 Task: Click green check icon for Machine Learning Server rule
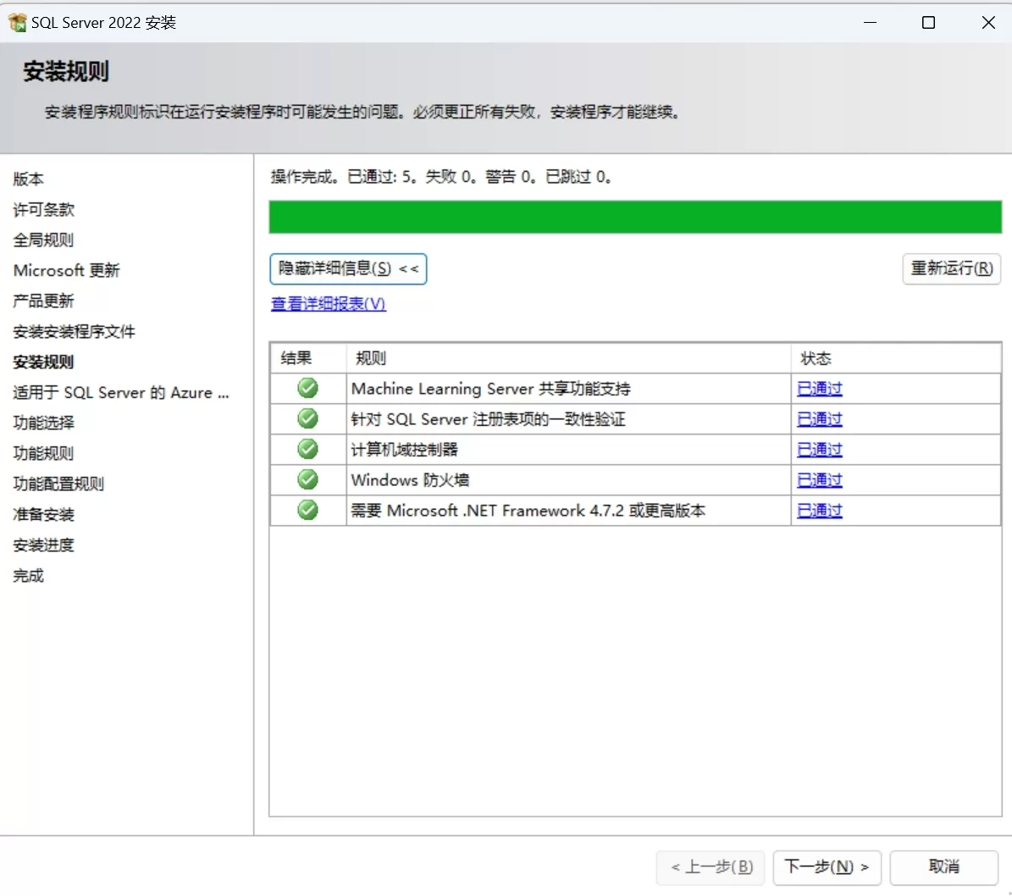(307, 389)
